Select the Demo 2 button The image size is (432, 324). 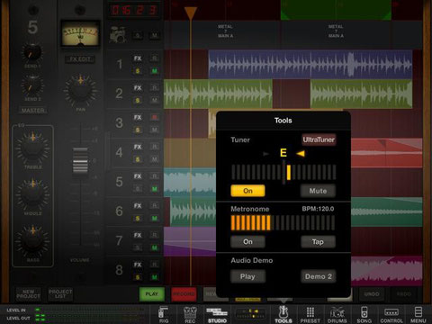[318, 276]
